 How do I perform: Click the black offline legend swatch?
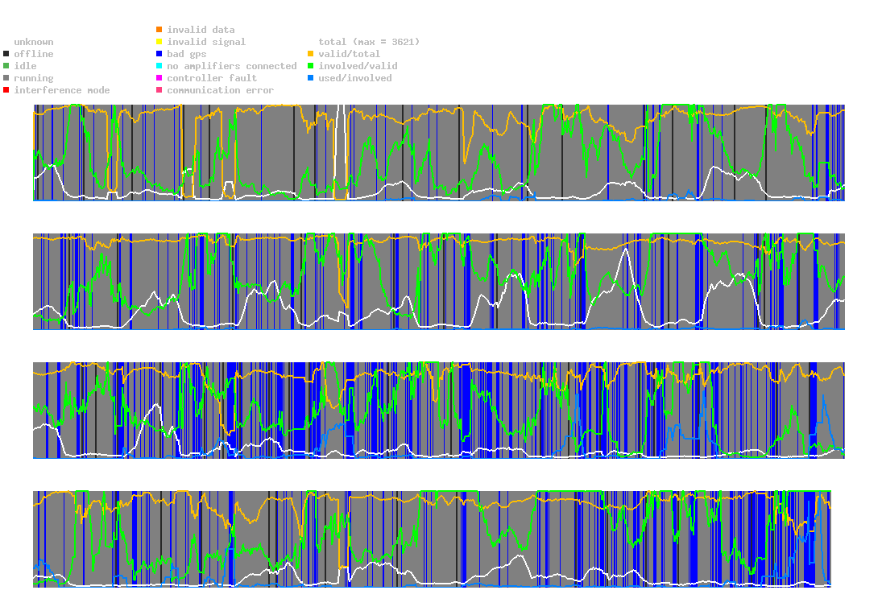6,54
